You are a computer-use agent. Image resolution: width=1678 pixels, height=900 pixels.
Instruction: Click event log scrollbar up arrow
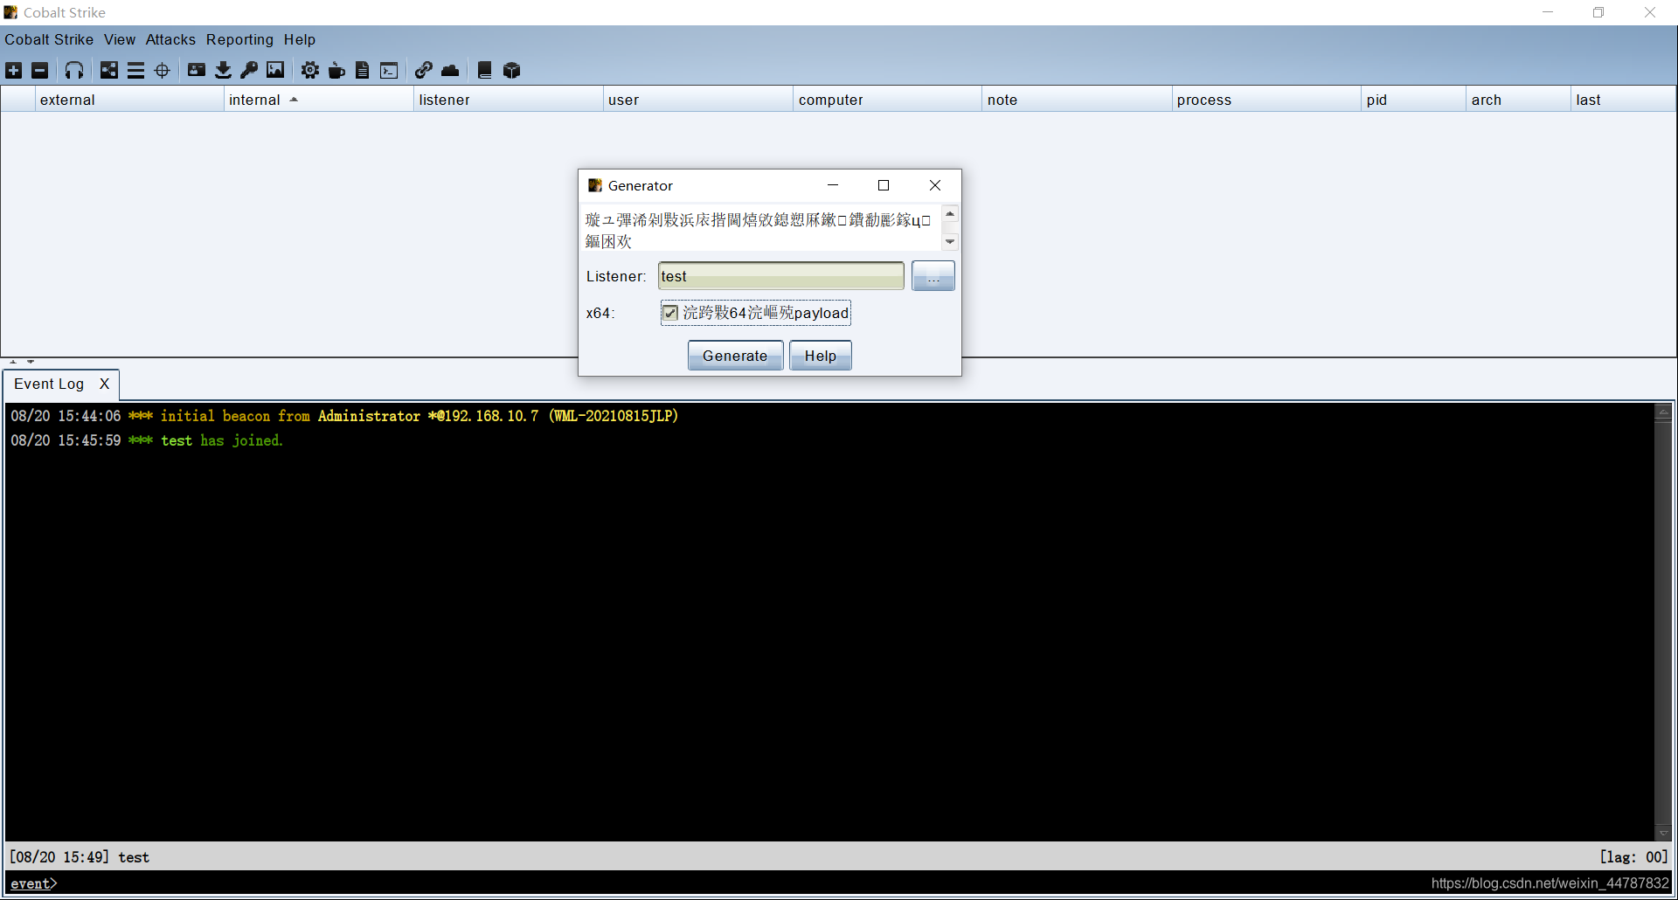pos(1663,413)
